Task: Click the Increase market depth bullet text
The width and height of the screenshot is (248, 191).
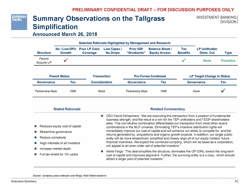Action: [x=55, y=149]
